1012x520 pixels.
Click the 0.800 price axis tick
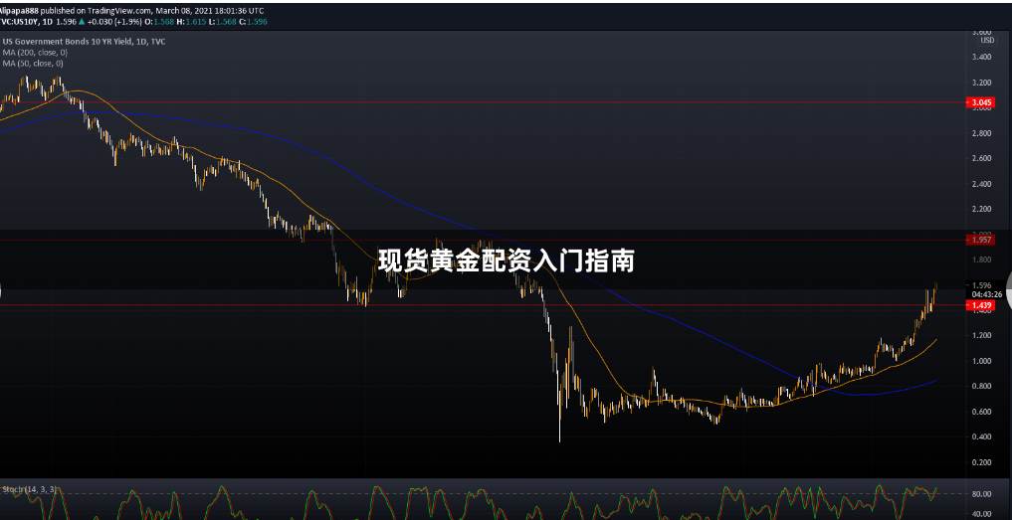[981, 387]
